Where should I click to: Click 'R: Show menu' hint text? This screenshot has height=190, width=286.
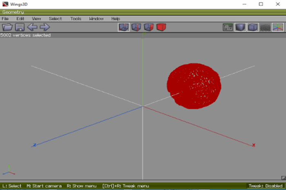82,186
